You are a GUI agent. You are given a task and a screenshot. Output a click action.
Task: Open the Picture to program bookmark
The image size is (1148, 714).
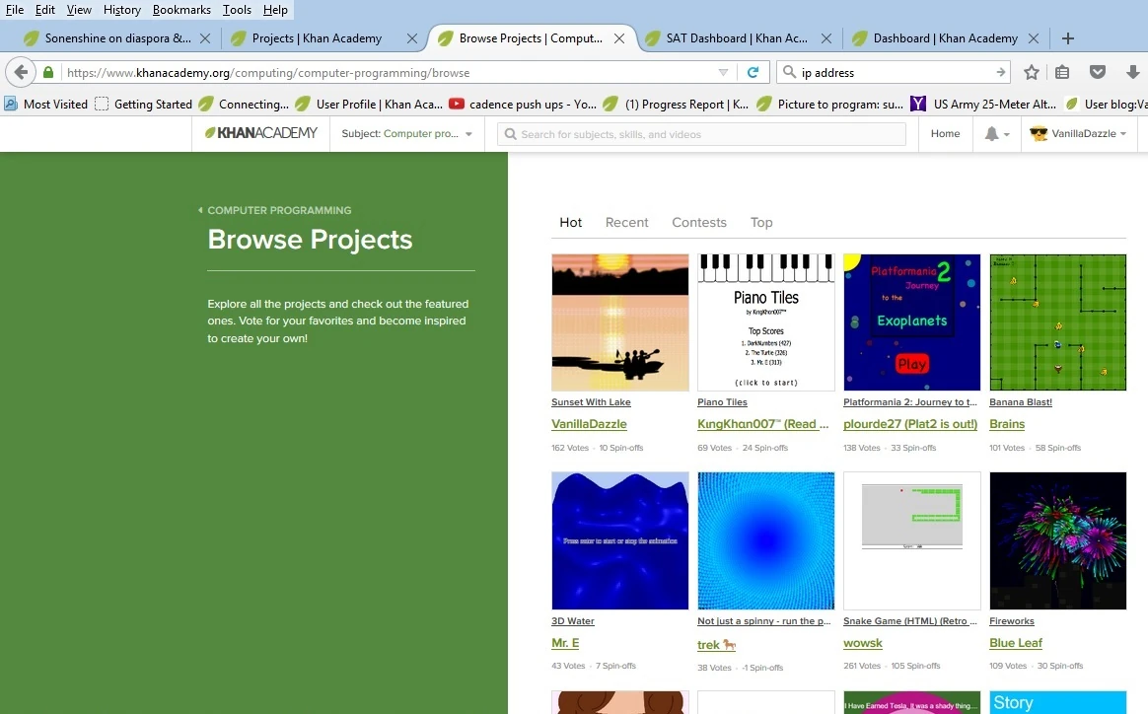tap(830, 104)
